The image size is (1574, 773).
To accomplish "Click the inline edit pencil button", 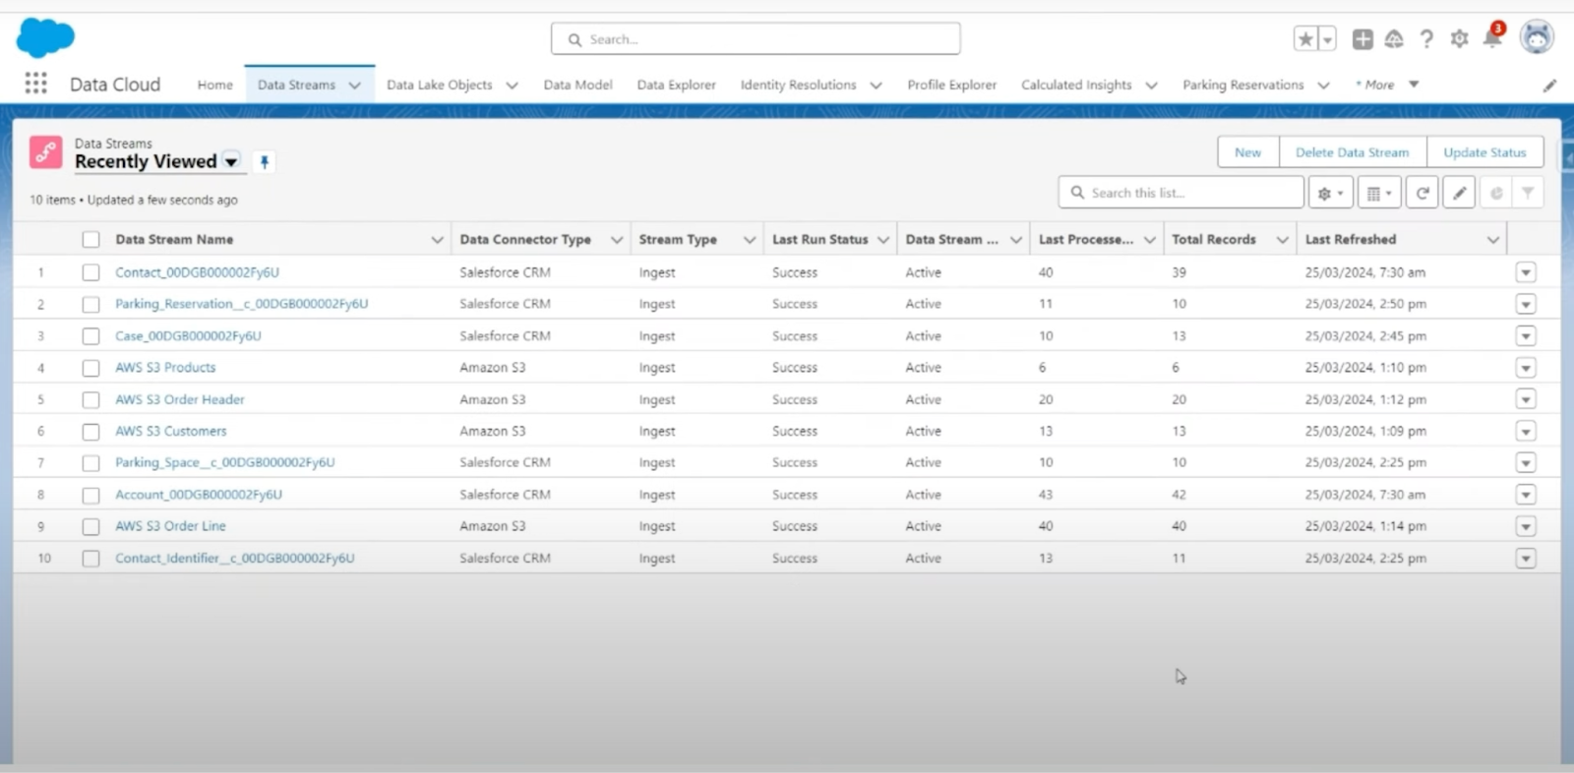I will [x=1459, y=193].
